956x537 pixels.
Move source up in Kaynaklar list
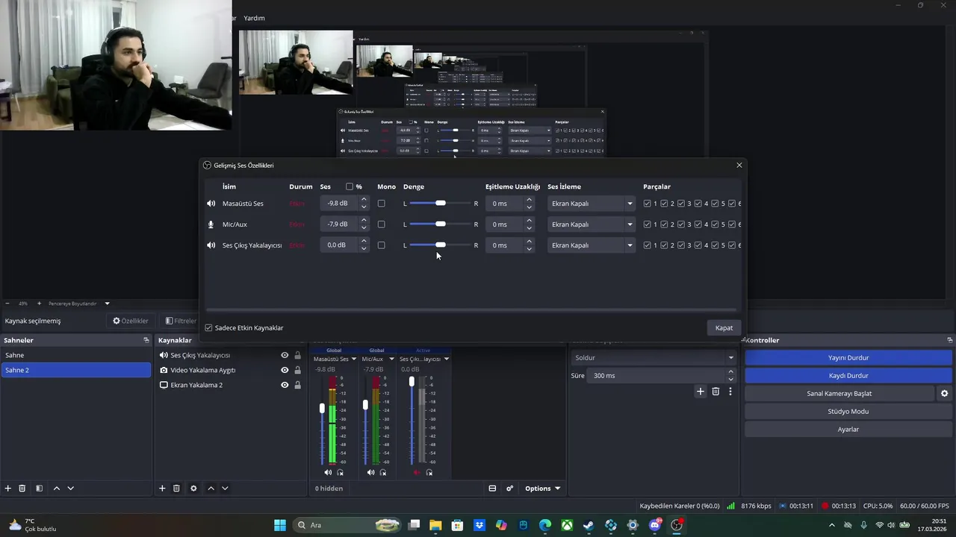(x=211, y=489)
